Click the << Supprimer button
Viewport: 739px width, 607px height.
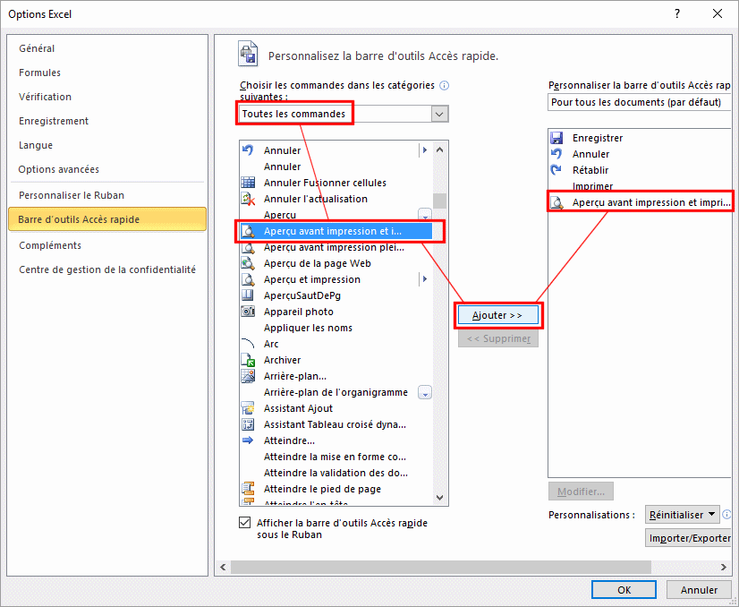pos(498,338)
